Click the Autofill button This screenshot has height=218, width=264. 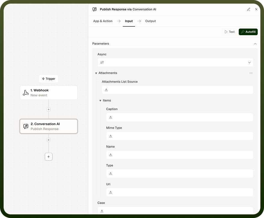pyautogui.click(x=248, y=32)
